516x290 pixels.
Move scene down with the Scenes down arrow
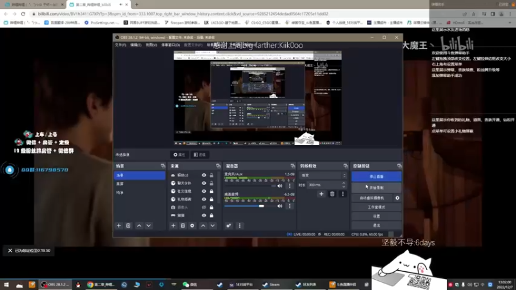[x=149, y=226]
